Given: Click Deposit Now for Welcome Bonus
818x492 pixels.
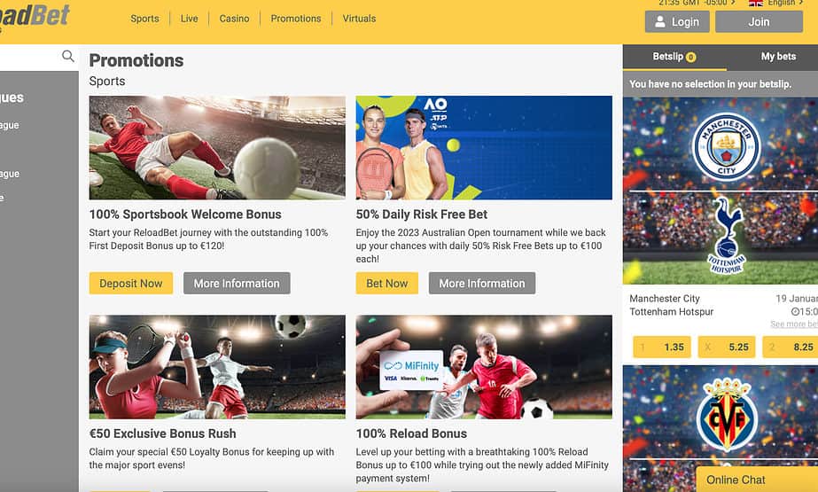Looking at the screenshot, I should [x=131, y=284].
